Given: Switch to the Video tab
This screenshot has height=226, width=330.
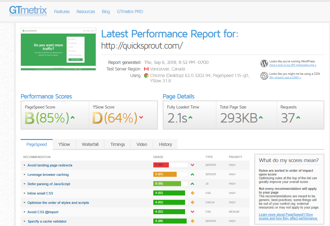Looking at the screenshot, I should [x=142, y=144].
